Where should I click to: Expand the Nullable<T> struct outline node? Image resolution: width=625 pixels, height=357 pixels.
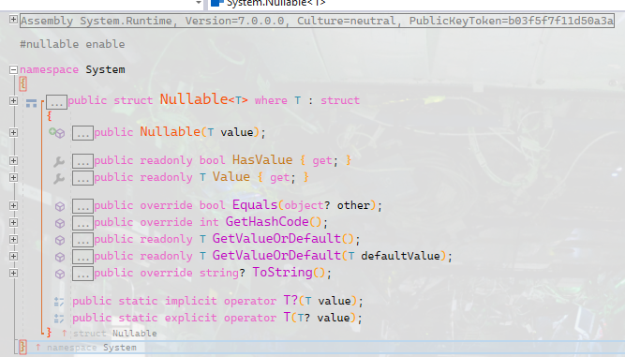pos(13,101)
